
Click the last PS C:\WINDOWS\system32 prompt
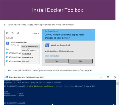click(x=15, y=103)
